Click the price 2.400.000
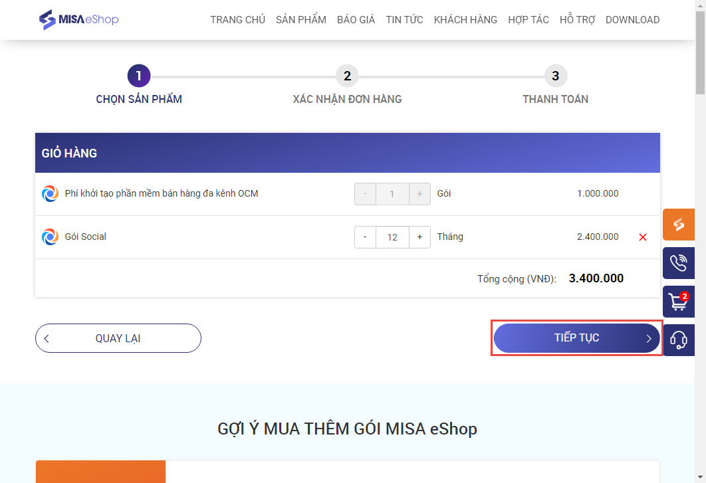 click(598, 237)
